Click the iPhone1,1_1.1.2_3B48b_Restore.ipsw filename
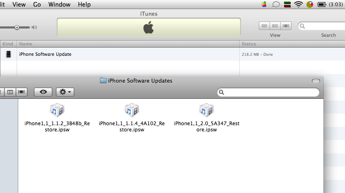 click(57, 126)
